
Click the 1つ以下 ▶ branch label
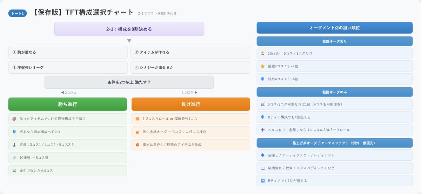click(x=189, y=93)
